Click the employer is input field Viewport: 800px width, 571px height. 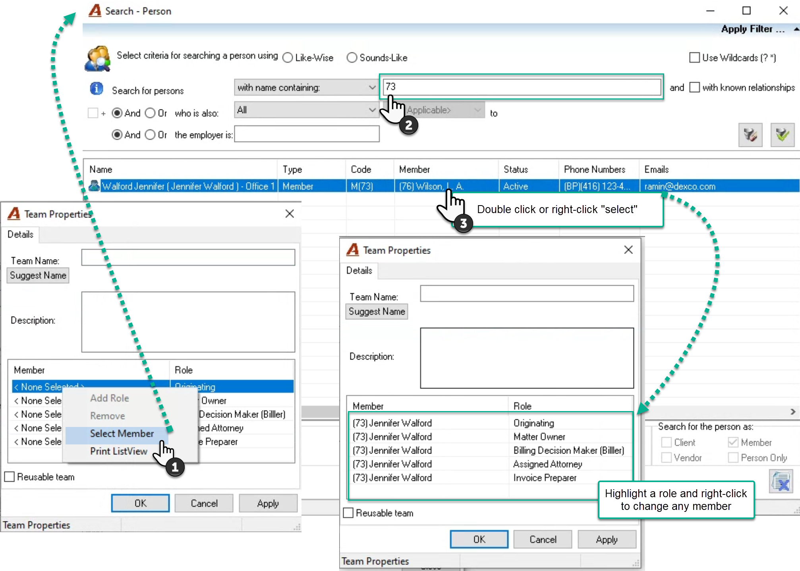point(307,134)
